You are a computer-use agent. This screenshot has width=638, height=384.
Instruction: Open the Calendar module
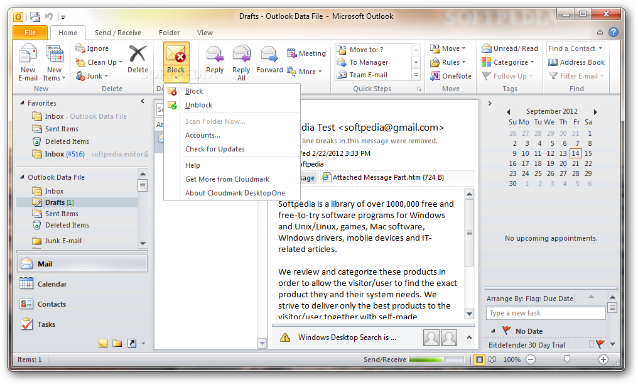[x=82, y=284]
